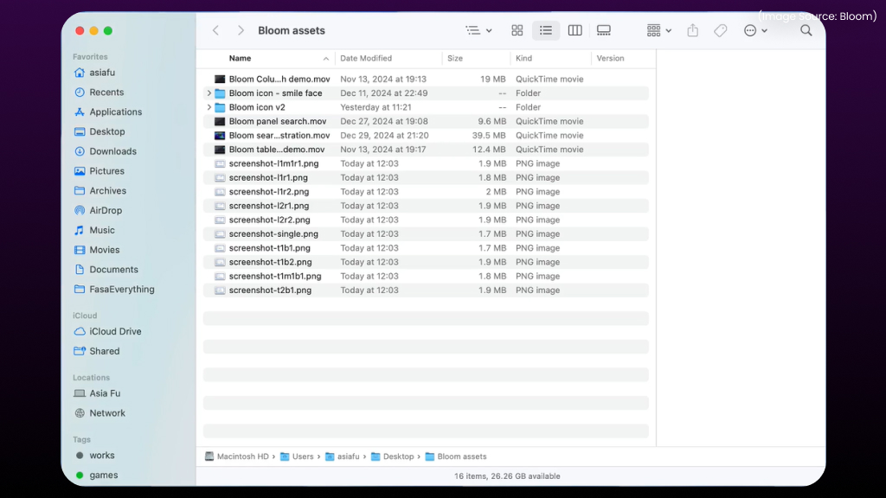Switch to icon grid view
The image size is (886, 498).
(517, 30)
